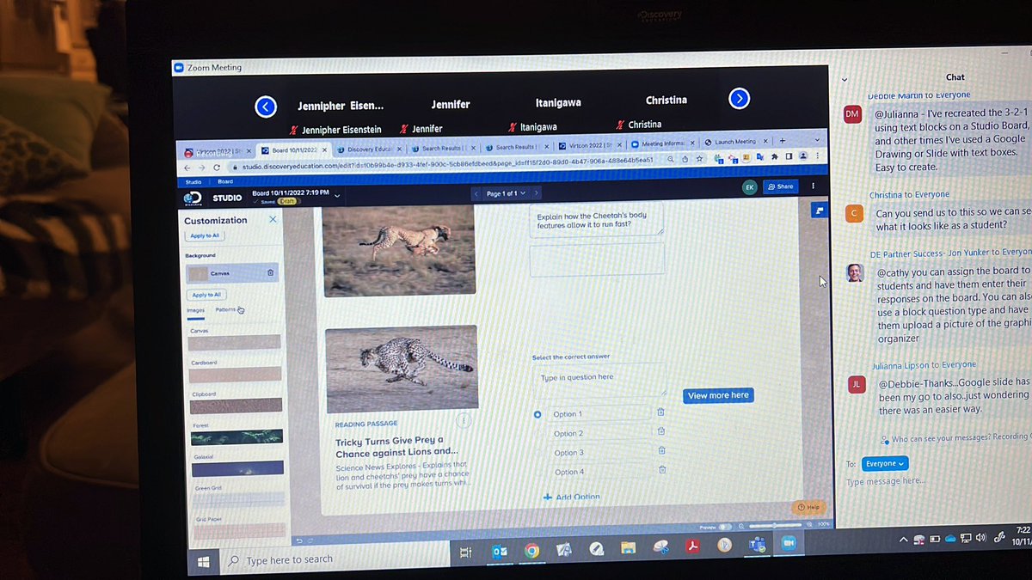The image size is (1032, 580).
Task: Close the Customization panel with the X
Action: [x=273, y=220]
